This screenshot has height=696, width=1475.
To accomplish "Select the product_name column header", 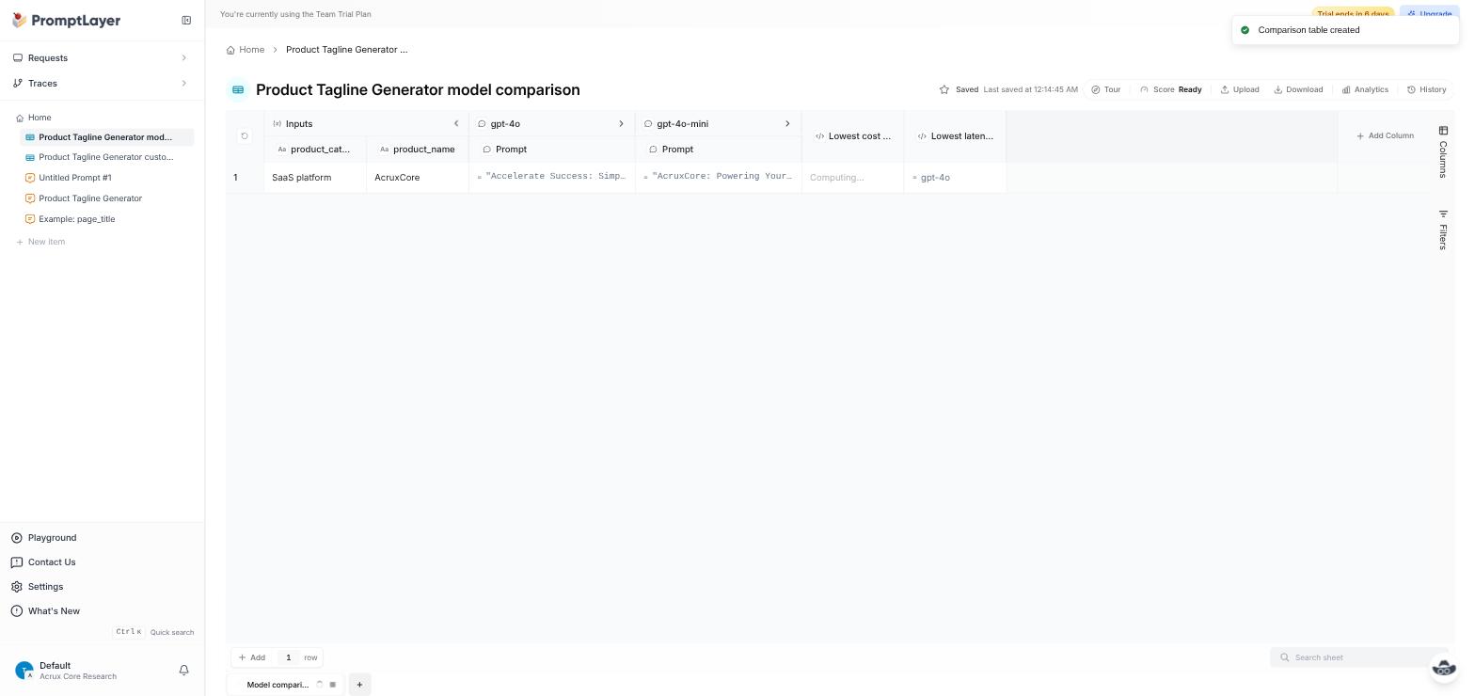I will [418, 150].
